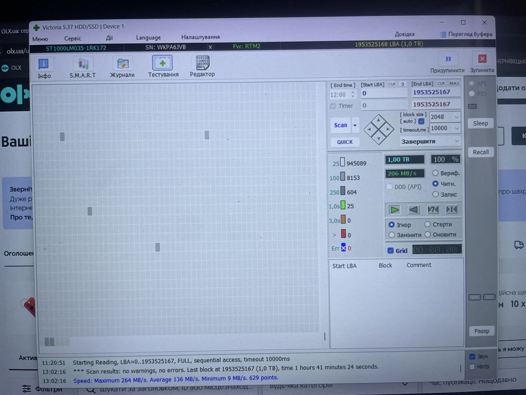Click the QUICK scan button
The image size is (526, 395).
coord(345,142)
